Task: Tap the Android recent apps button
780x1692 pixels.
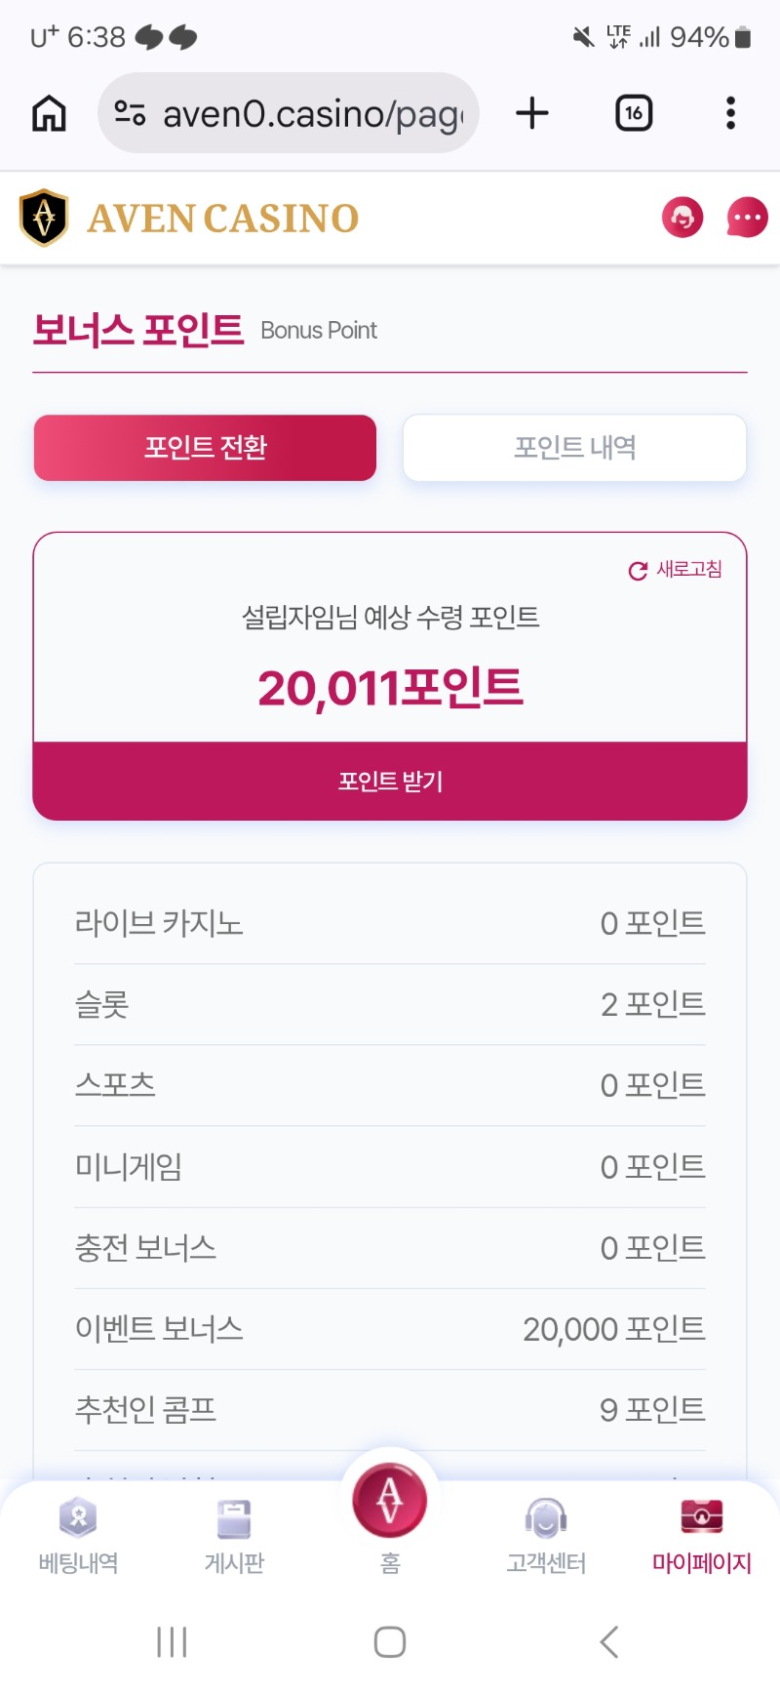Action: 172,1641
